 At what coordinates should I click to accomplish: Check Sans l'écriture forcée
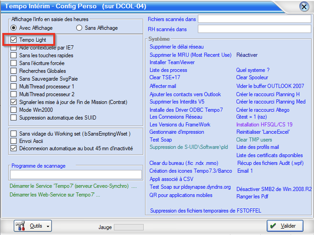[14, 63]
